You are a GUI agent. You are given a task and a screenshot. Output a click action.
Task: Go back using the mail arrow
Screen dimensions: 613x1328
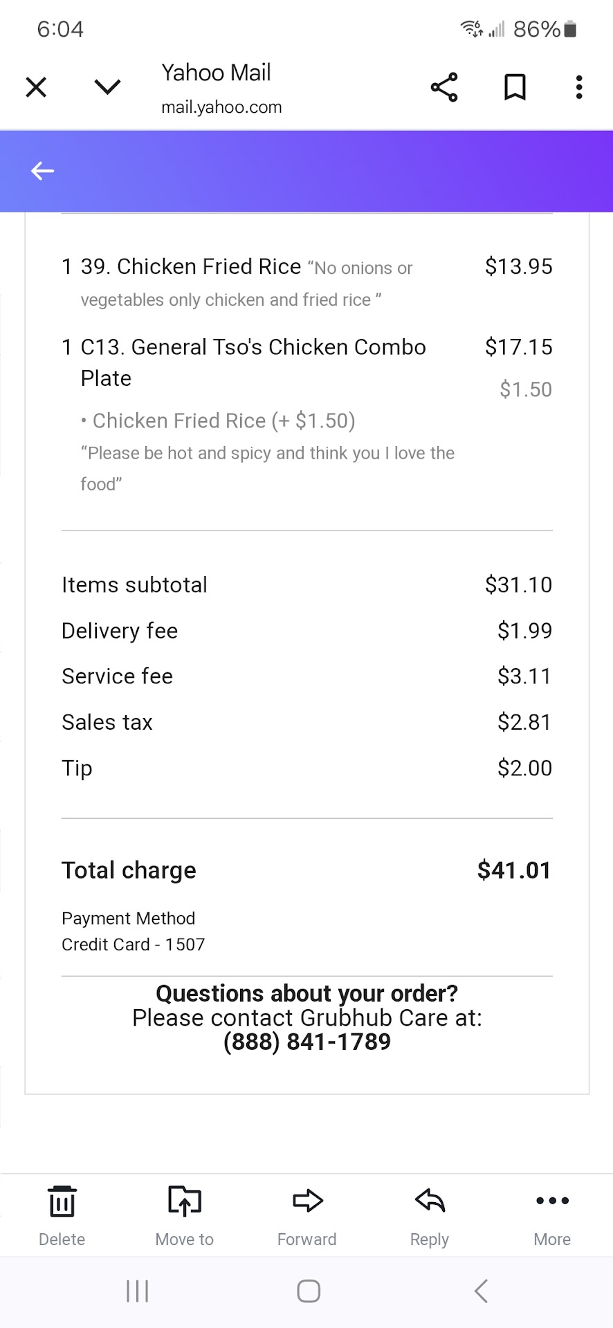[x=42, y=171]
